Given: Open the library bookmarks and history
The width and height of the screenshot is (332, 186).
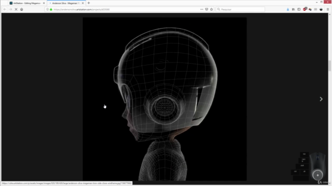Looking at the screenshot, I should point(294,9).
